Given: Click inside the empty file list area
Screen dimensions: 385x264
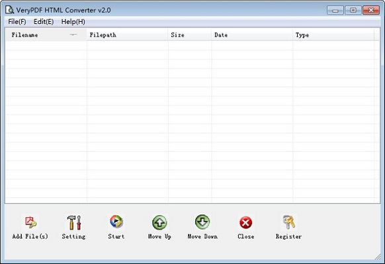Looking at the screenshot, I should (x=192, y=121).
